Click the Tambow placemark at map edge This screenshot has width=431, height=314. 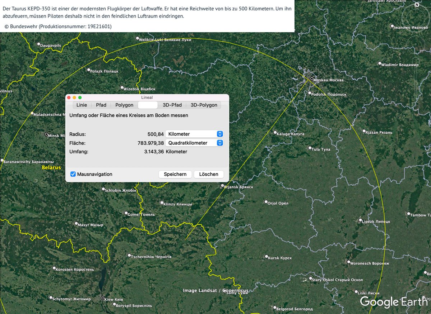[409, 214]
